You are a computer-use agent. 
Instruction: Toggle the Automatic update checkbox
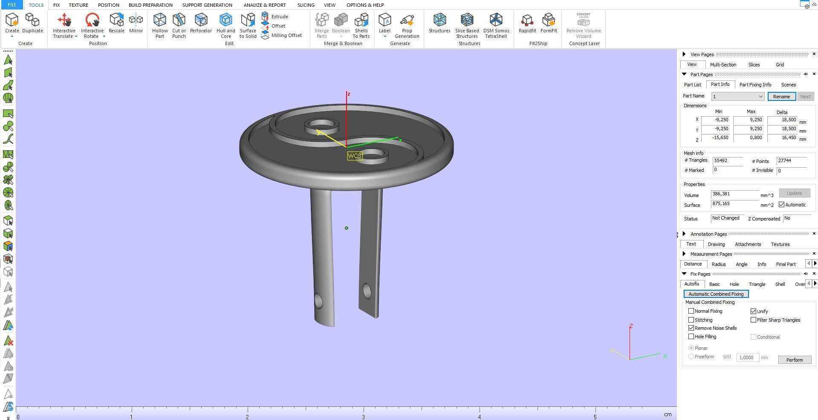[781, 205]
